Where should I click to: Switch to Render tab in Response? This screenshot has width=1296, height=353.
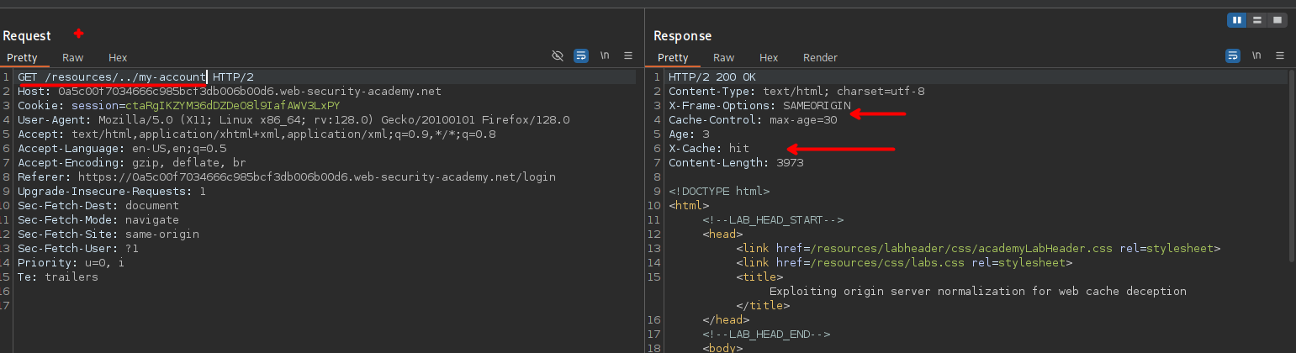point(820,58)
